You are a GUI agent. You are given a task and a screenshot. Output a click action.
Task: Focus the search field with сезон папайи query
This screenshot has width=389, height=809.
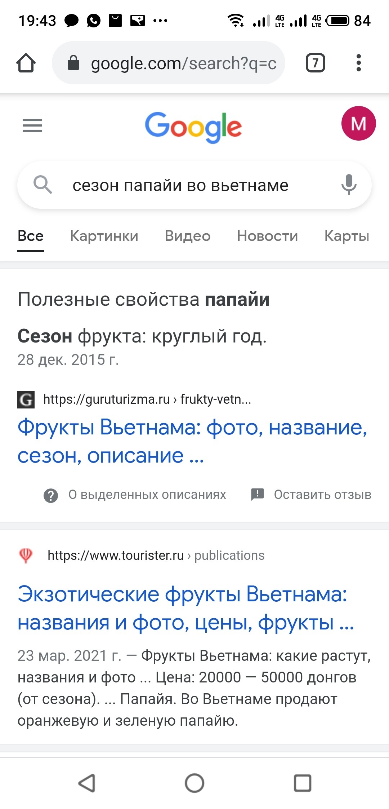coord(180,185)
